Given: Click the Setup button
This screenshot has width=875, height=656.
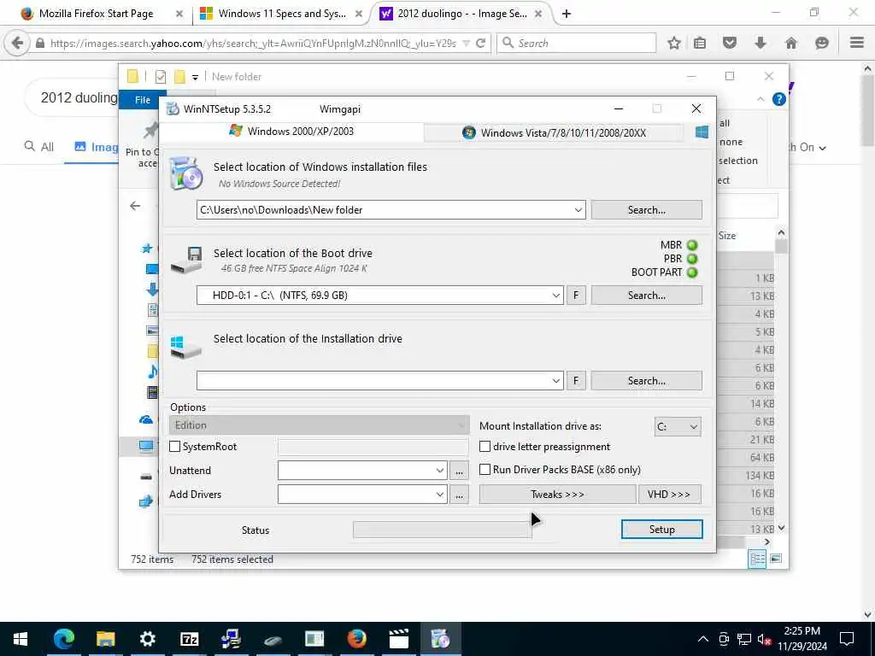Looking at the screenshot, I should 662,530.
